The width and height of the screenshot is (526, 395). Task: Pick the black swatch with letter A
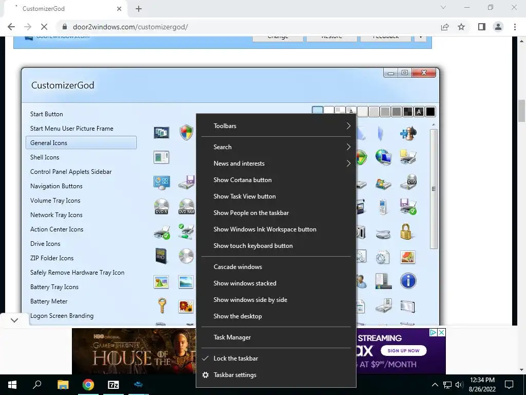pyautogui.click(x=419, y=112)
